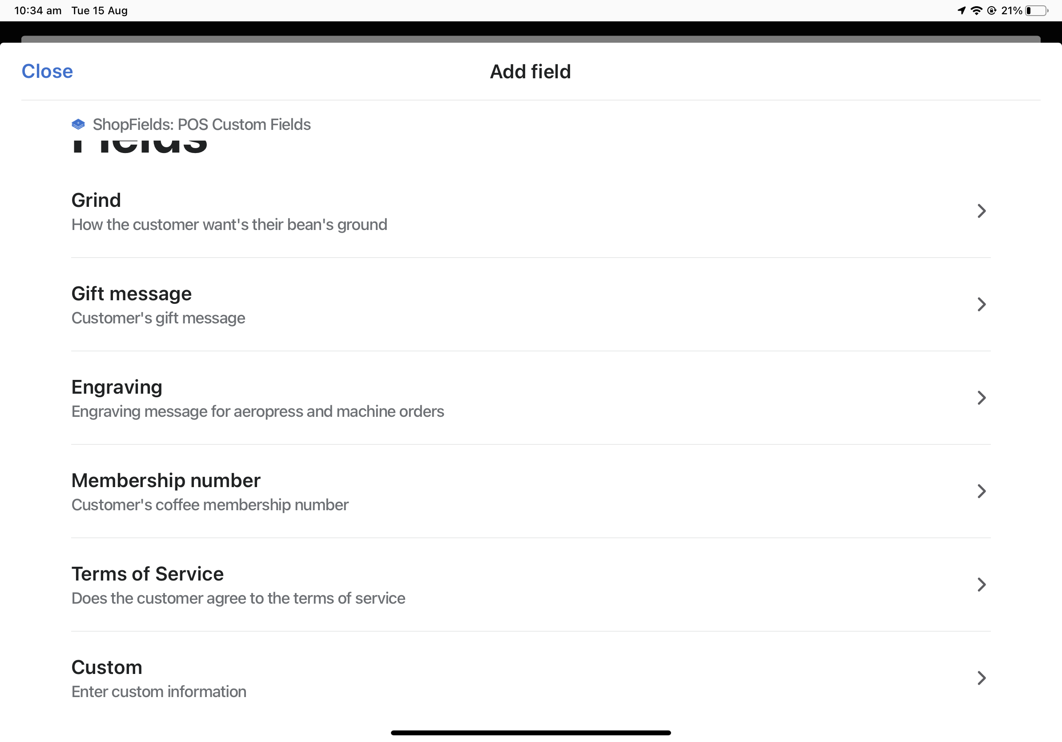1062x742 pixels.
Task: Expand the Grind row chevron
Action: click(x=982, y=211)
